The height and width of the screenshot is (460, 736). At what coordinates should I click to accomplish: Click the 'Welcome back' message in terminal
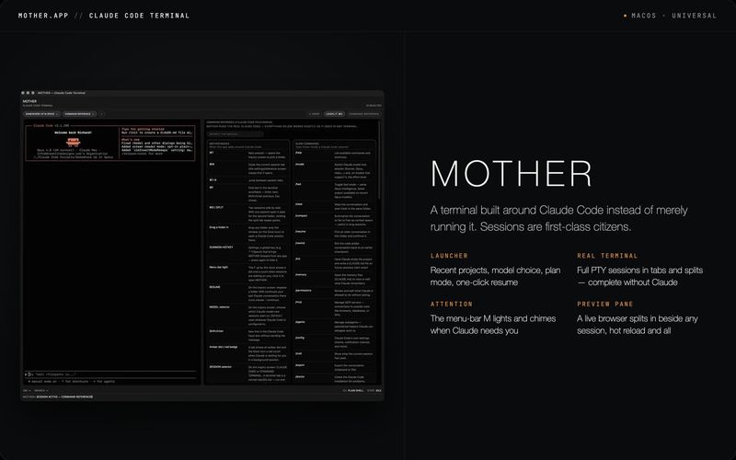pyautogui.click(x=73, y=132)
